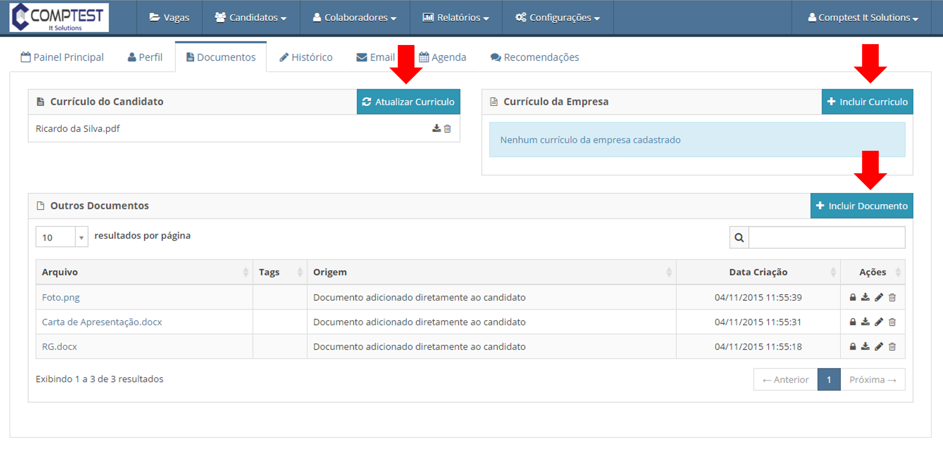
Task: Expand the Colaboradores dropdown menu
Action: coord(355,18)
